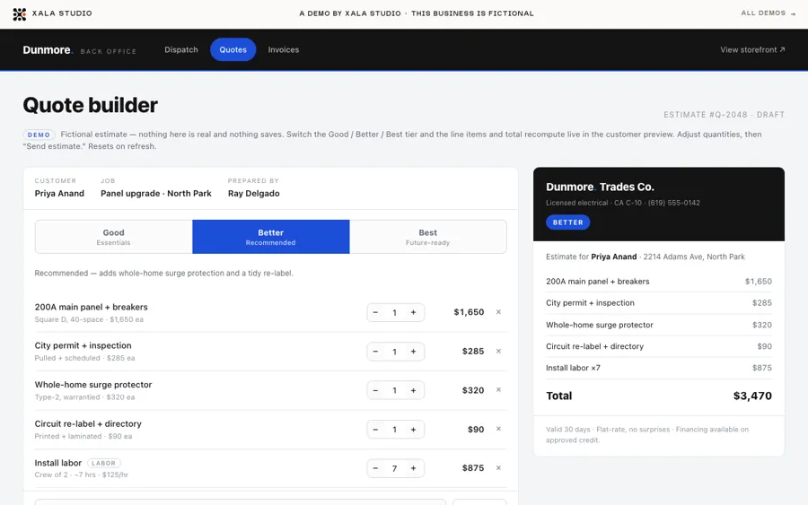808x505 pixels.
Task: Remove City permit + inspection line item
Action: point(498,351)
